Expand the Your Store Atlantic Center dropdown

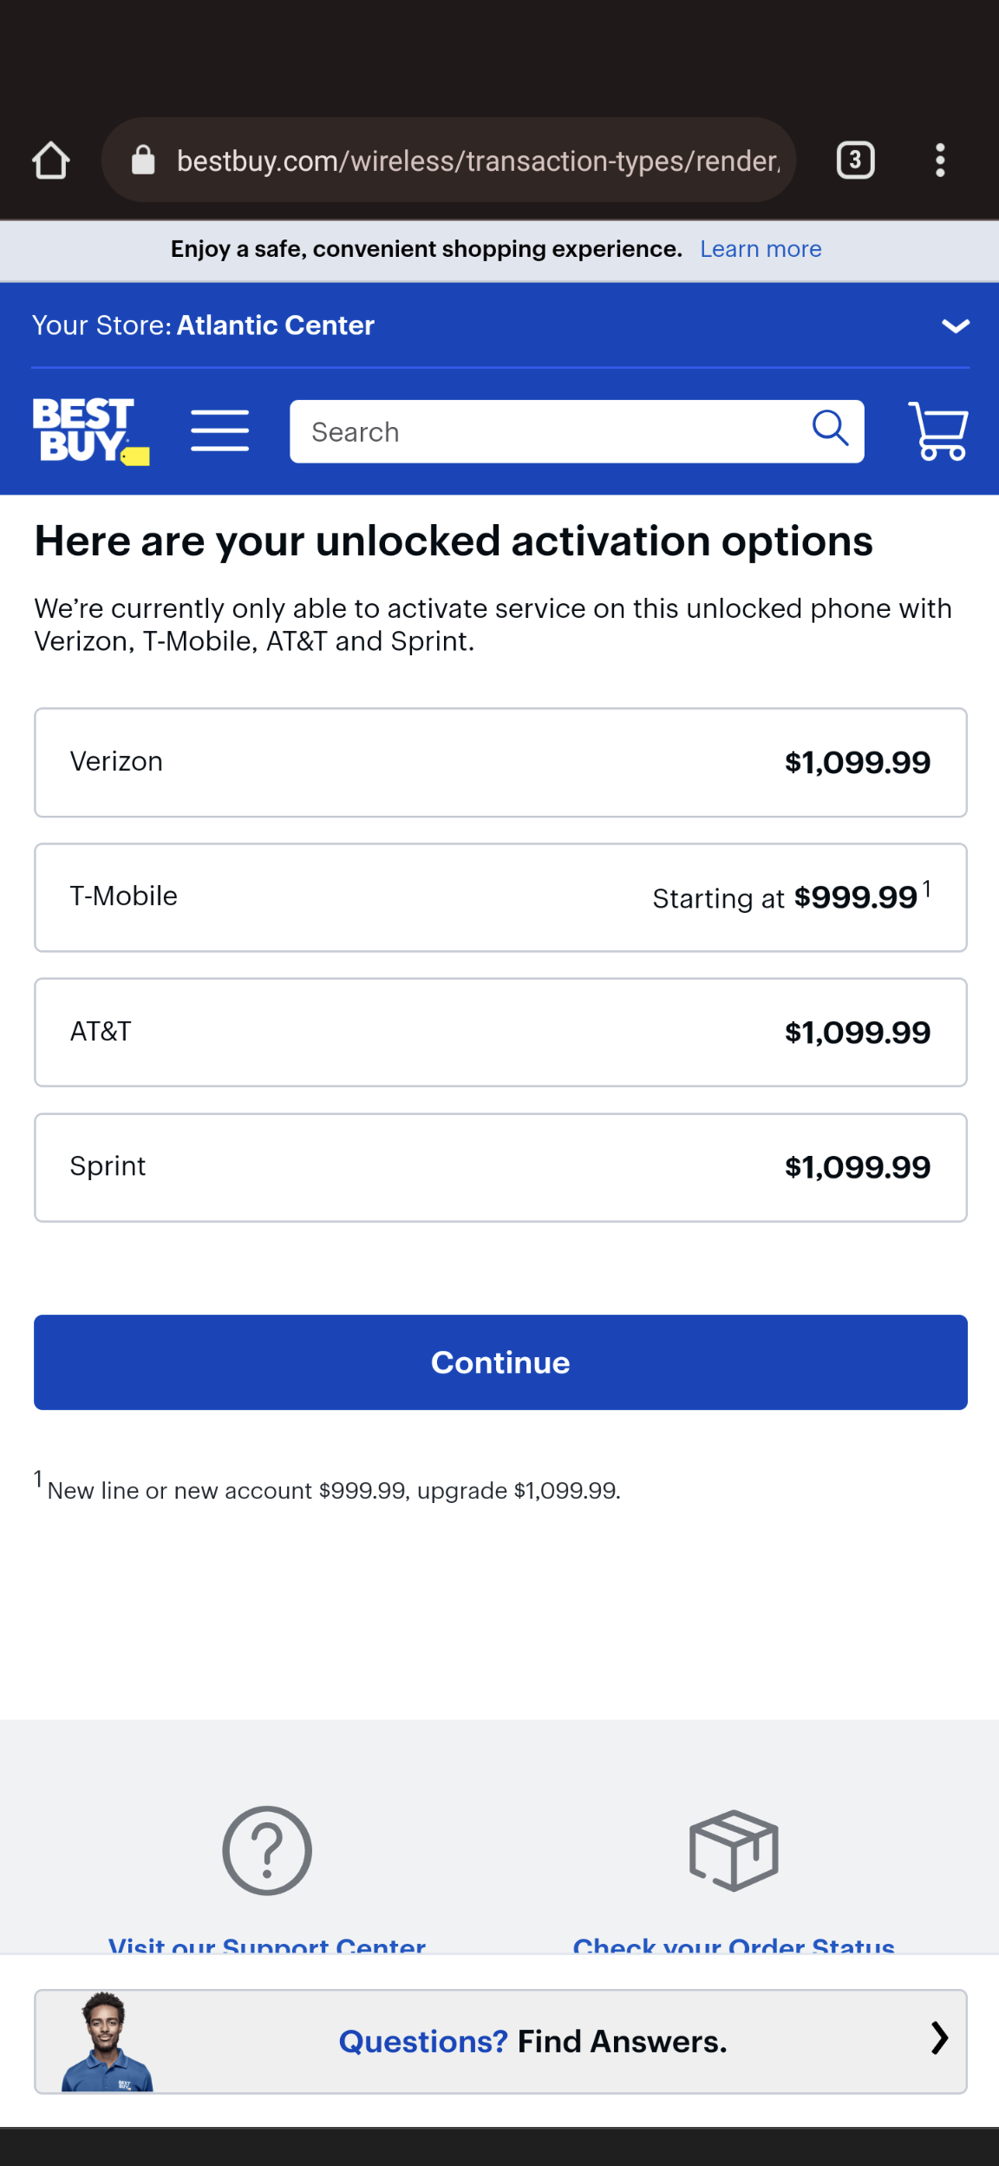(955, 326)
